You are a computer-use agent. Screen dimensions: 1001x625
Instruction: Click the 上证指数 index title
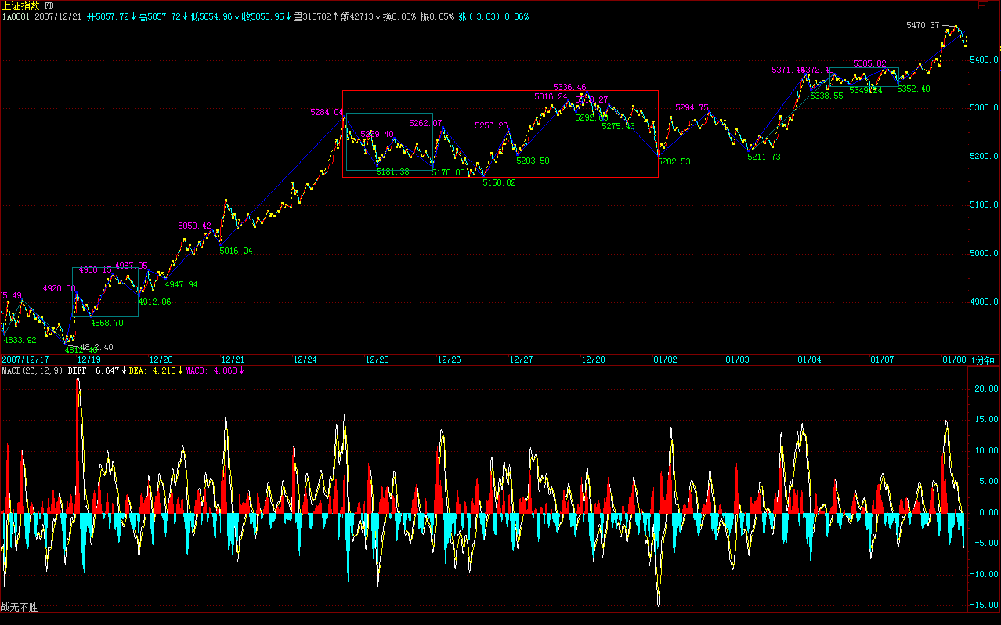coord(21,5)
